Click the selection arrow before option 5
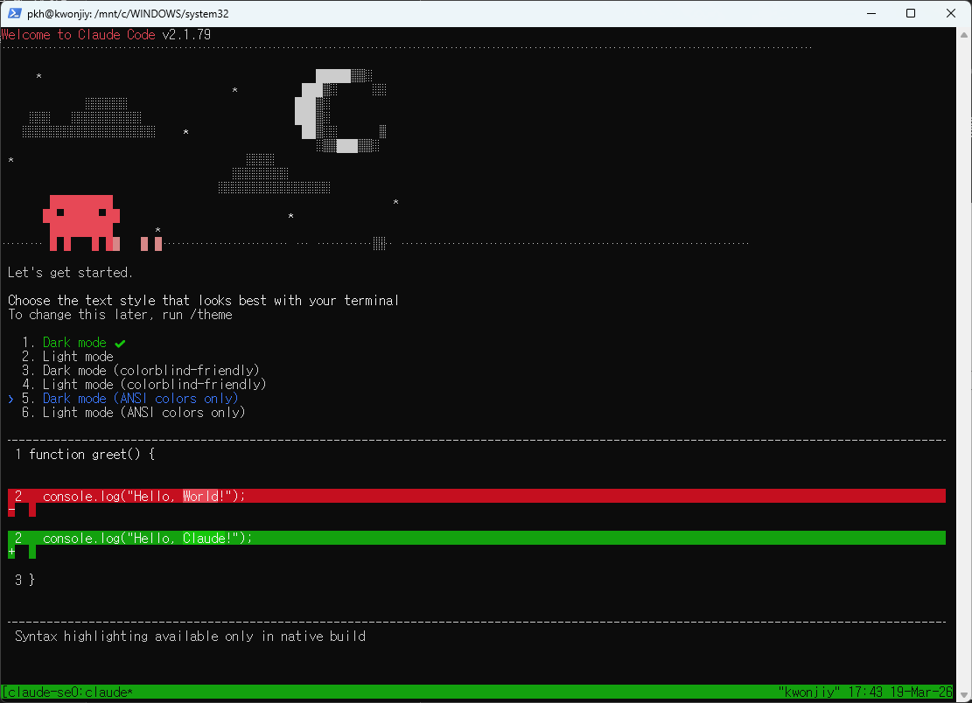 point(10,399)
